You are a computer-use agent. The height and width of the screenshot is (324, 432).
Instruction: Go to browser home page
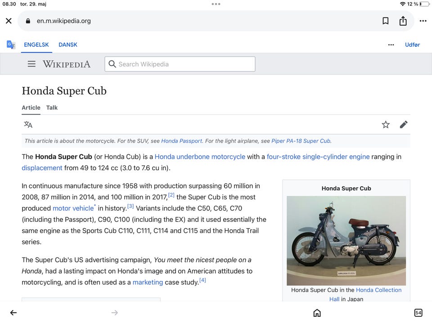tap(317, 313)
